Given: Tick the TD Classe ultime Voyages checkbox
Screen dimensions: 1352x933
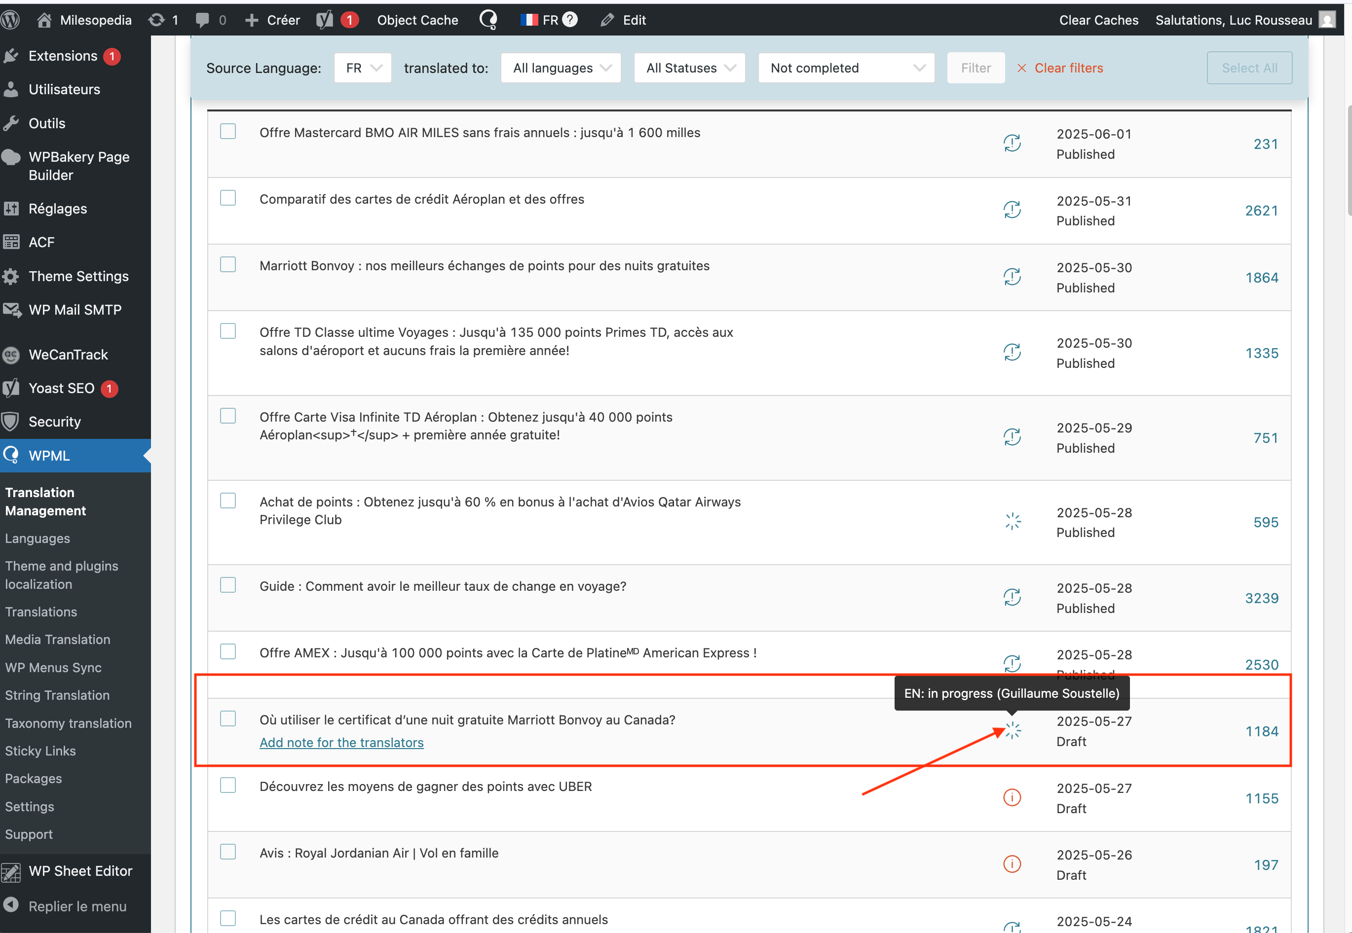Looking at the screenshot, I should coord(228,331).
